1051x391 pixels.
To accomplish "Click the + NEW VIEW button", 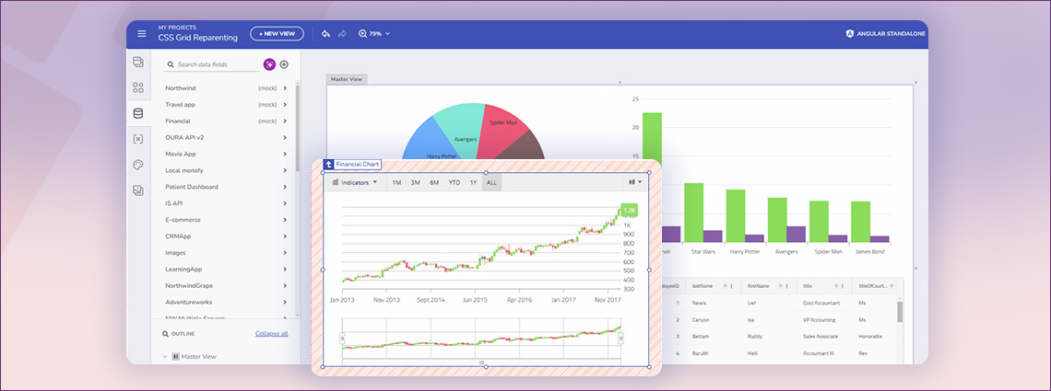I will click(x=277, y=33).
